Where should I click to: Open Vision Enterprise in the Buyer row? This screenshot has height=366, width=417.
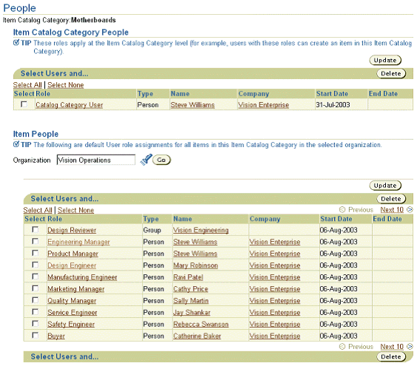tap(275, 336)
